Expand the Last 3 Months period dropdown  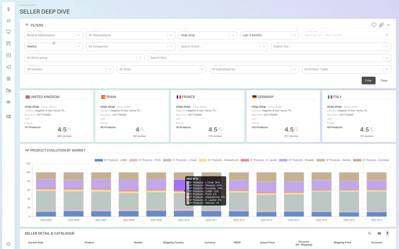click(270, 35)
